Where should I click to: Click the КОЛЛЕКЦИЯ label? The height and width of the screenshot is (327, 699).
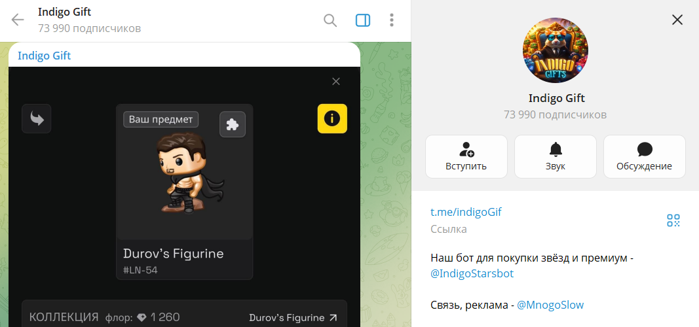pyautogui.click(x=64, y=317)
